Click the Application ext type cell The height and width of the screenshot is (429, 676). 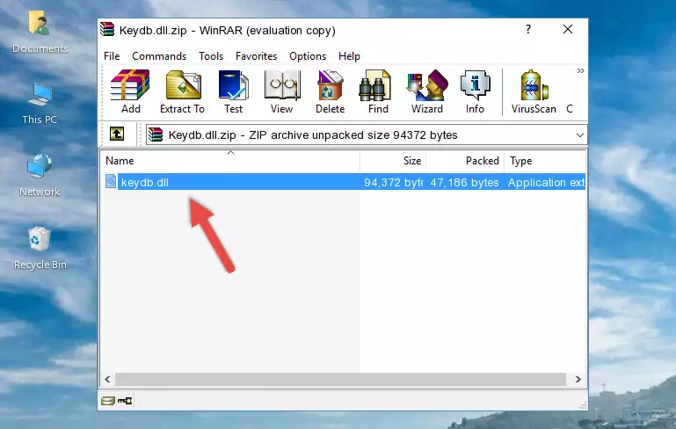[x=546, y=182]
